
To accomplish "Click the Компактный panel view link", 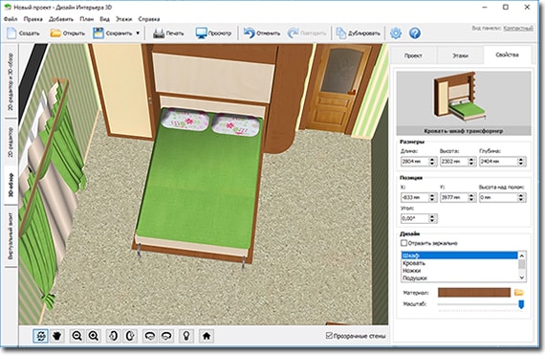I will coord(518,28).
